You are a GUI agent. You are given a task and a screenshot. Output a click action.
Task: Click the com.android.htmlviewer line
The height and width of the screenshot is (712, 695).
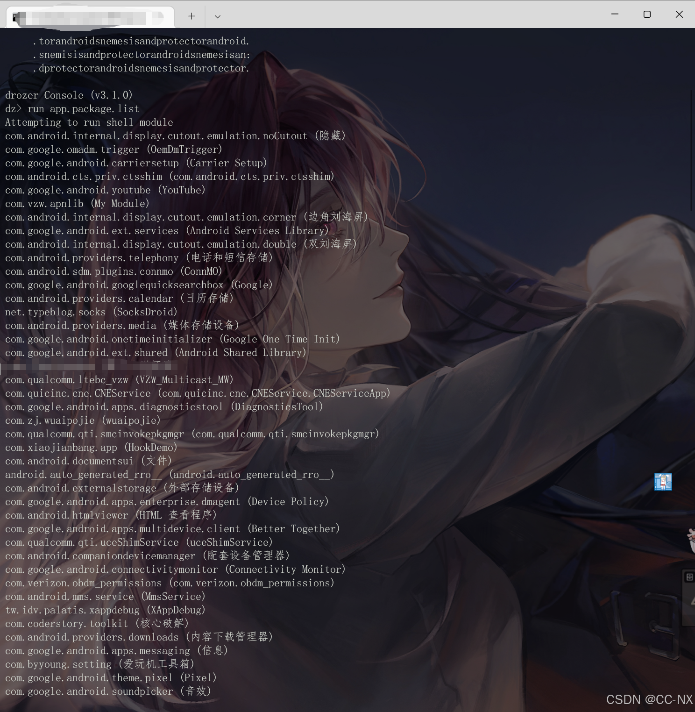[111, 515]
